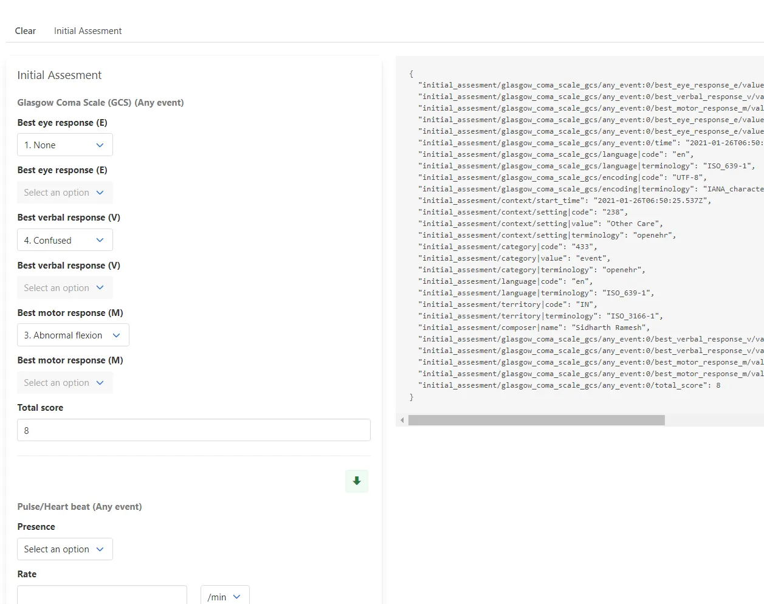The height and width of the screenshot is (604, 764).
Task: Click the chevron on the "1. None" dropdown
Action: 101,145
